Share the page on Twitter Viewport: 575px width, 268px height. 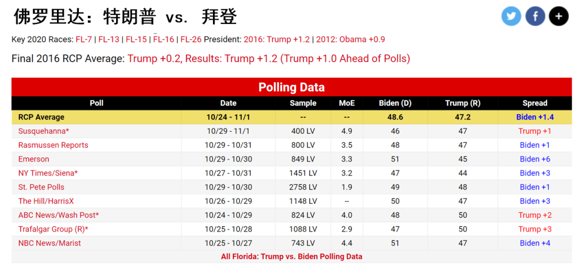511,16
